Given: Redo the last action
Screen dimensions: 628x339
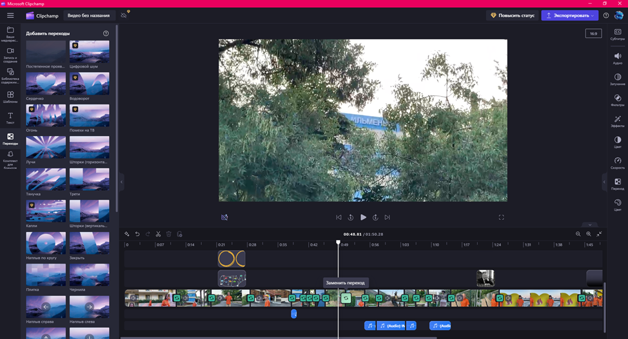Looking at the screenshot, I should click(148, 234).
